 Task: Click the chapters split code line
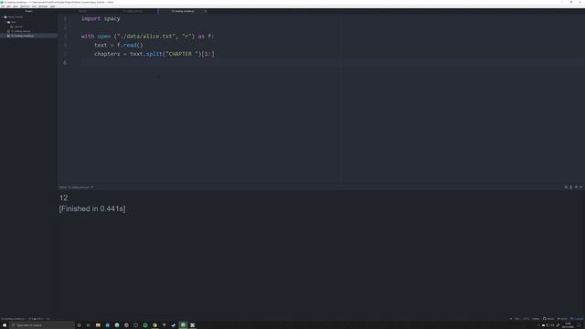pos(154,54)
